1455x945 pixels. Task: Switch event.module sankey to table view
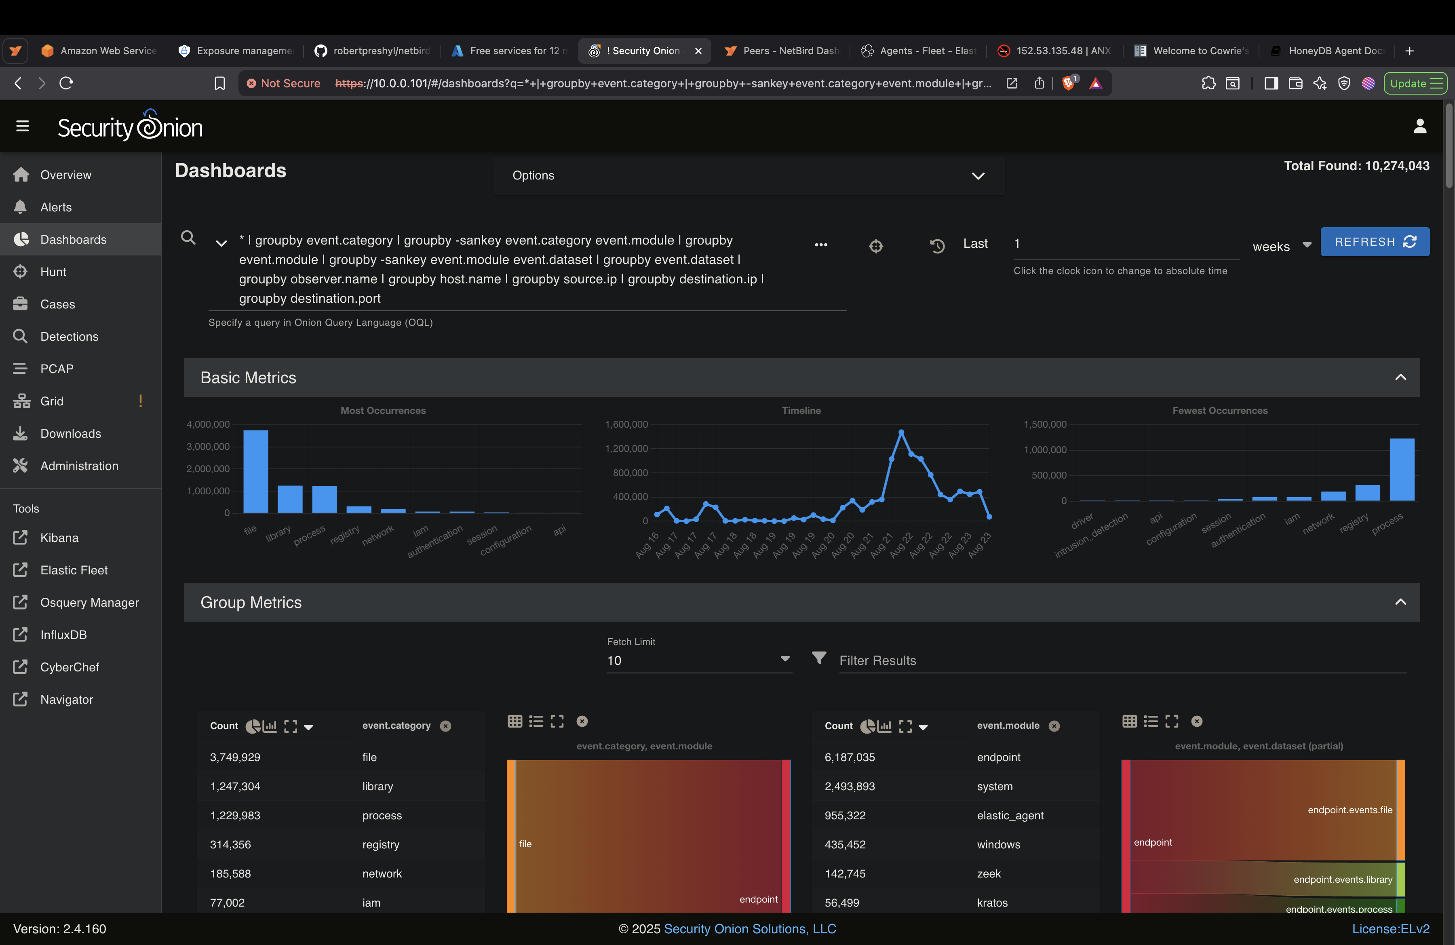pyautogui.click(x=1130, y=721)
